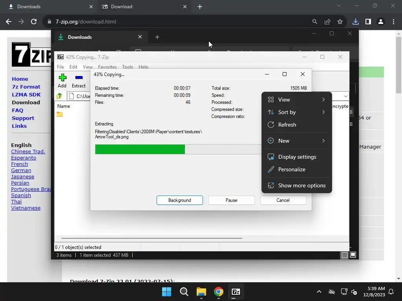Open the 7z Format link
Screen dimensions: 402x301
pos(26,87)
